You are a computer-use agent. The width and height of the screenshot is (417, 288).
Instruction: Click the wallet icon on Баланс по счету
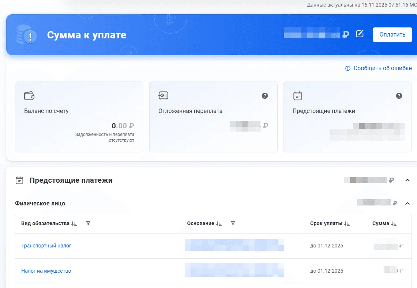pos(29,96)
